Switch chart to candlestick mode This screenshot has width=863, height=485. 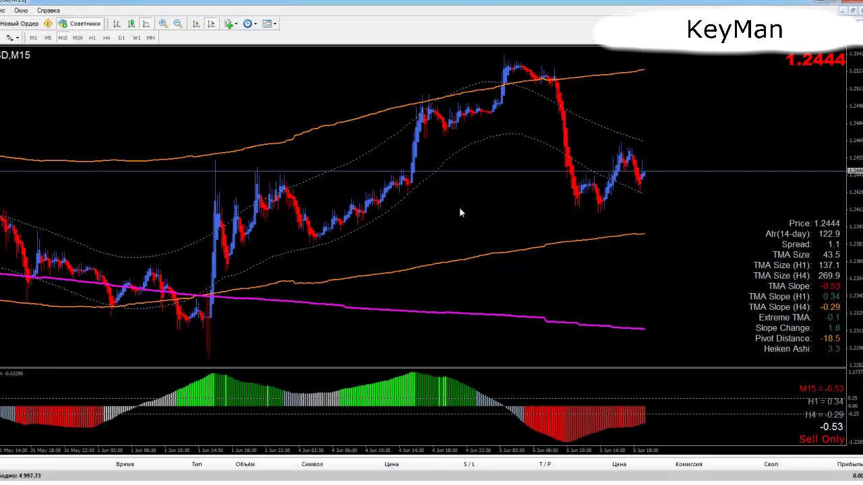tap(131, 24)
